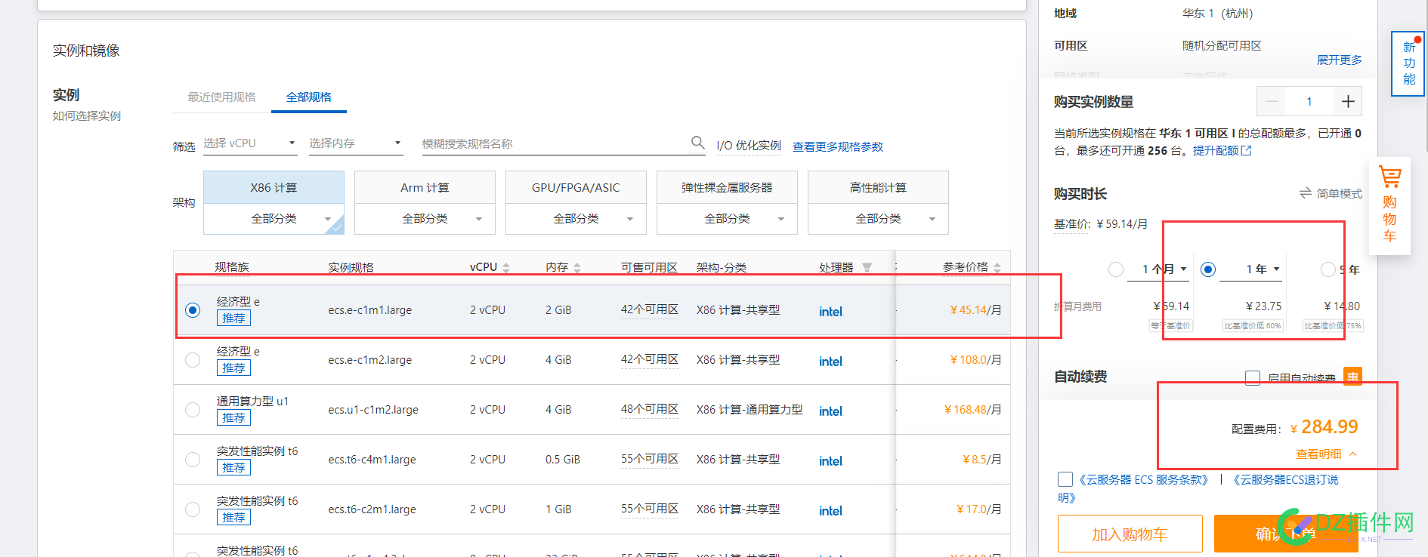Click 55个可用区 in ecs.t6-c4m1.large row
The height and width of the screenshot is (557, 1428).
(x=650, y=459)
